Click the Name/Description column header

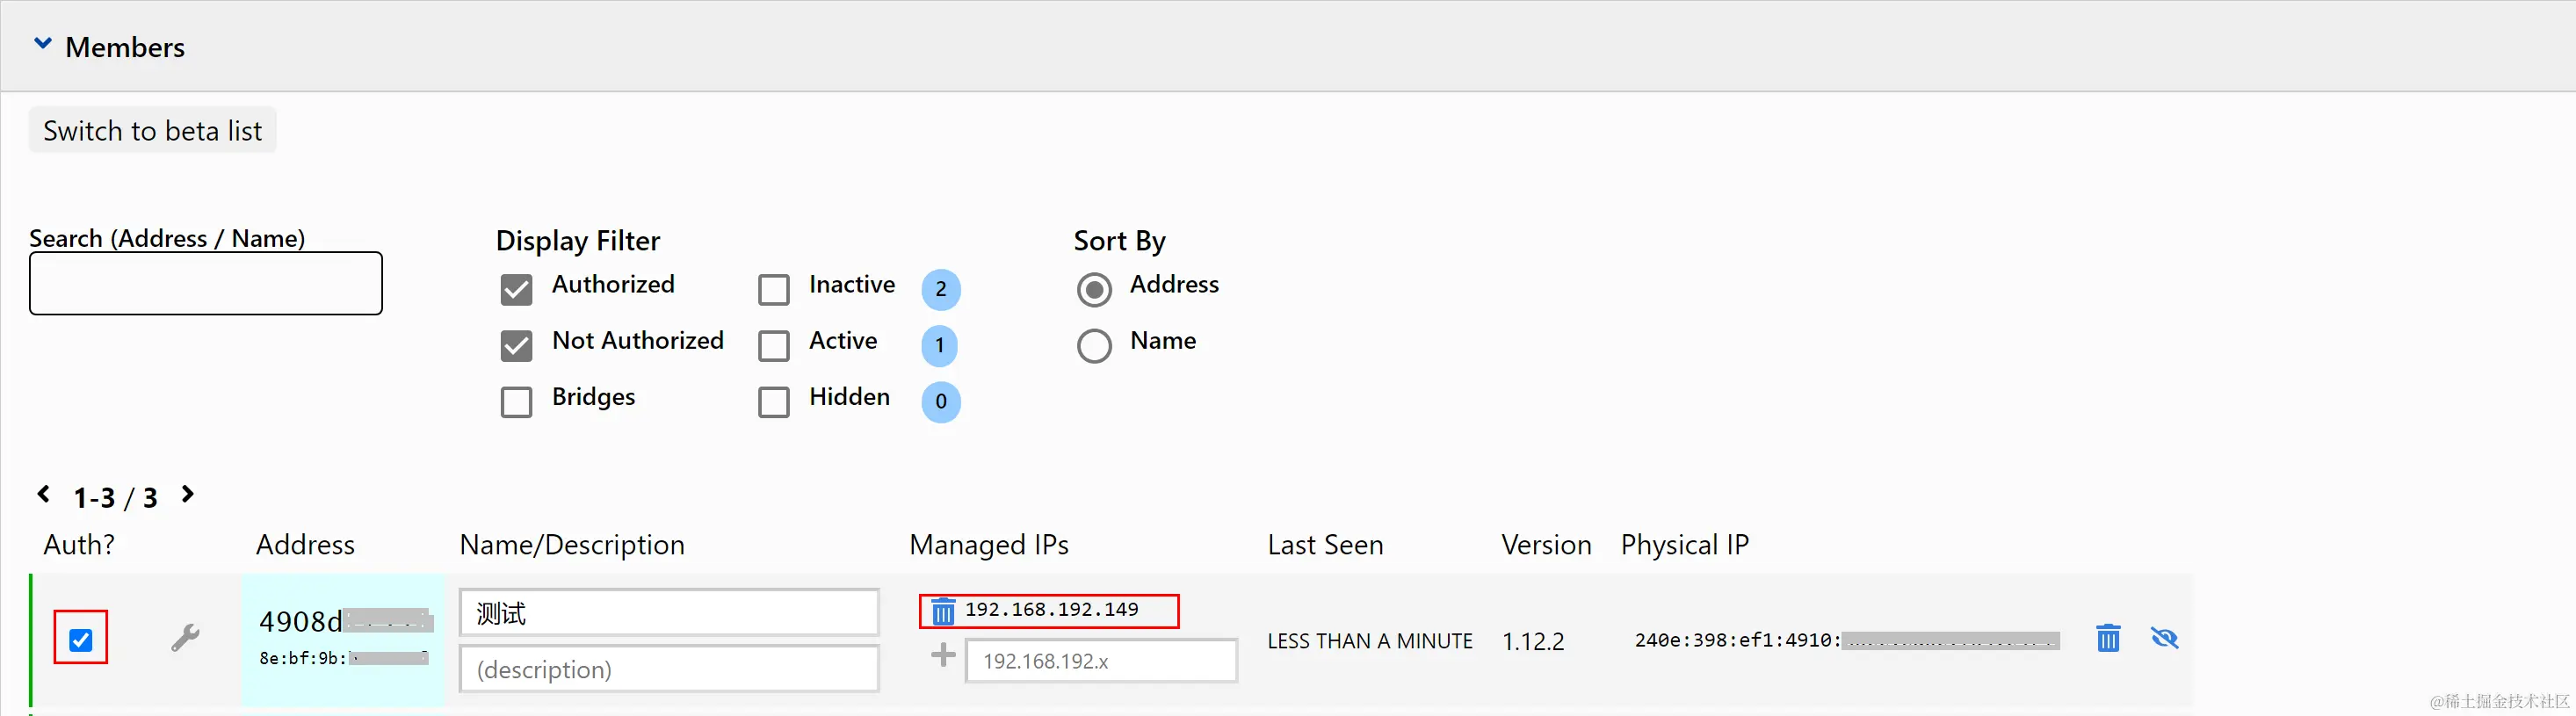tap(572, 545)
